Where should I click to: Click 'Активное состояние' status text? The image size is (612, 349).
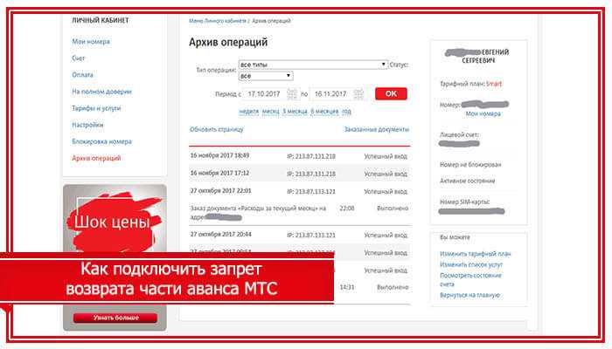[467, 181]
